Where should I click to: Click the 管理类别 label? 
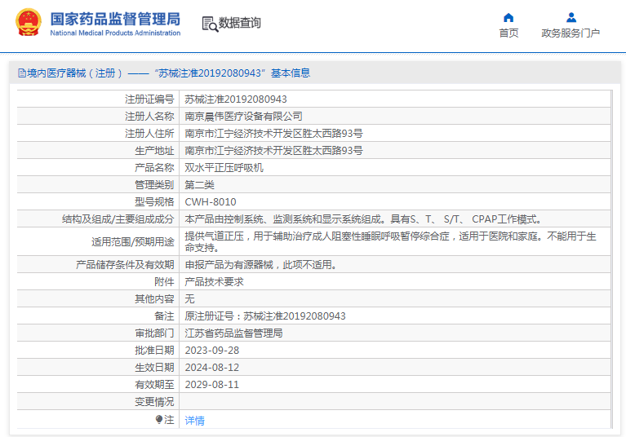(x=154, y=185)
